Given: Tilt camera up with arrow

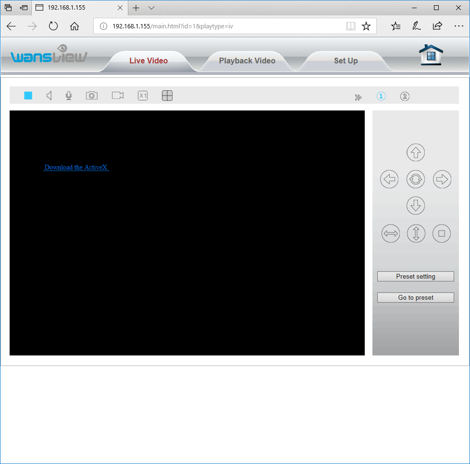Looking at the screenshot, I should pos(416,152).
